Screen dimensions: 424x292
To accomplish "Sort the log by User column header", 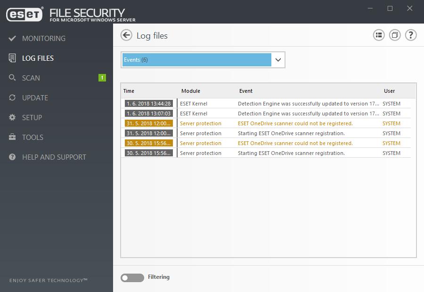I will (390, 91).
